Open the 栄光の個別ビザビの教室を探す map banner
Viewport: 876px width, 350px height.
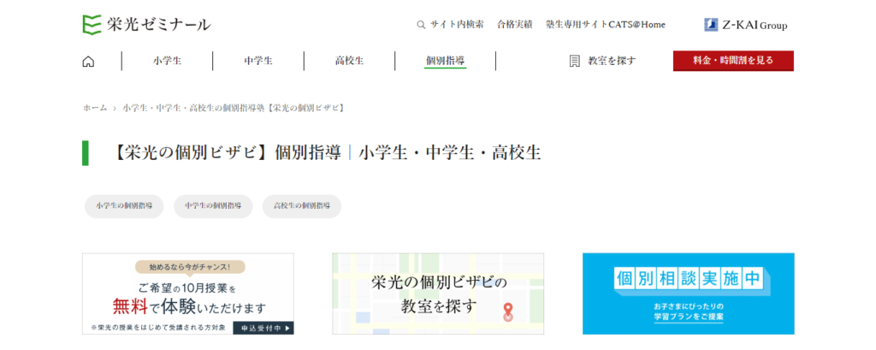coord(438,294)
